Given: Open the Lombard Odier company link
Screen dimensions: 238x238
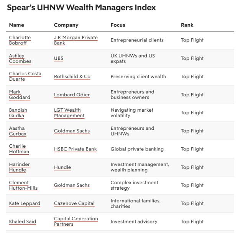Looking at the screenshot, I should click(x=72, y=94).
